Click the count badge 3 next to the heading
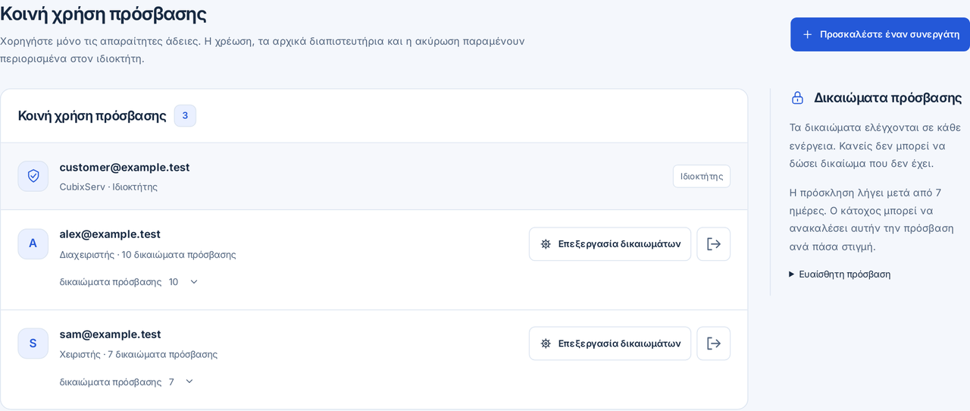 click(x=185, y=115)
